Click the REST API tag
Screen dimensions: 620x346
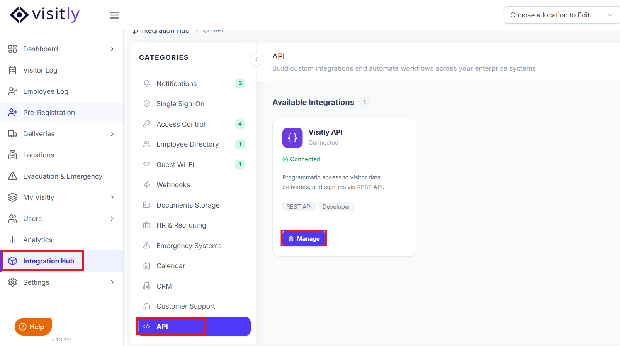pos(299,207)
